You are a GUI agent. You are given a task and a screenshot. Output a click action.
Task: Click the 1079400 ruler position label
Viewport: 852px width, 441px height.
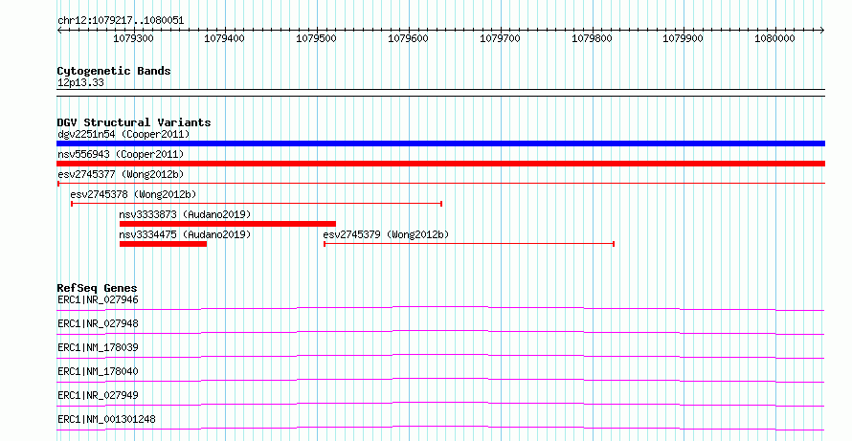click(x=224, y=38)
